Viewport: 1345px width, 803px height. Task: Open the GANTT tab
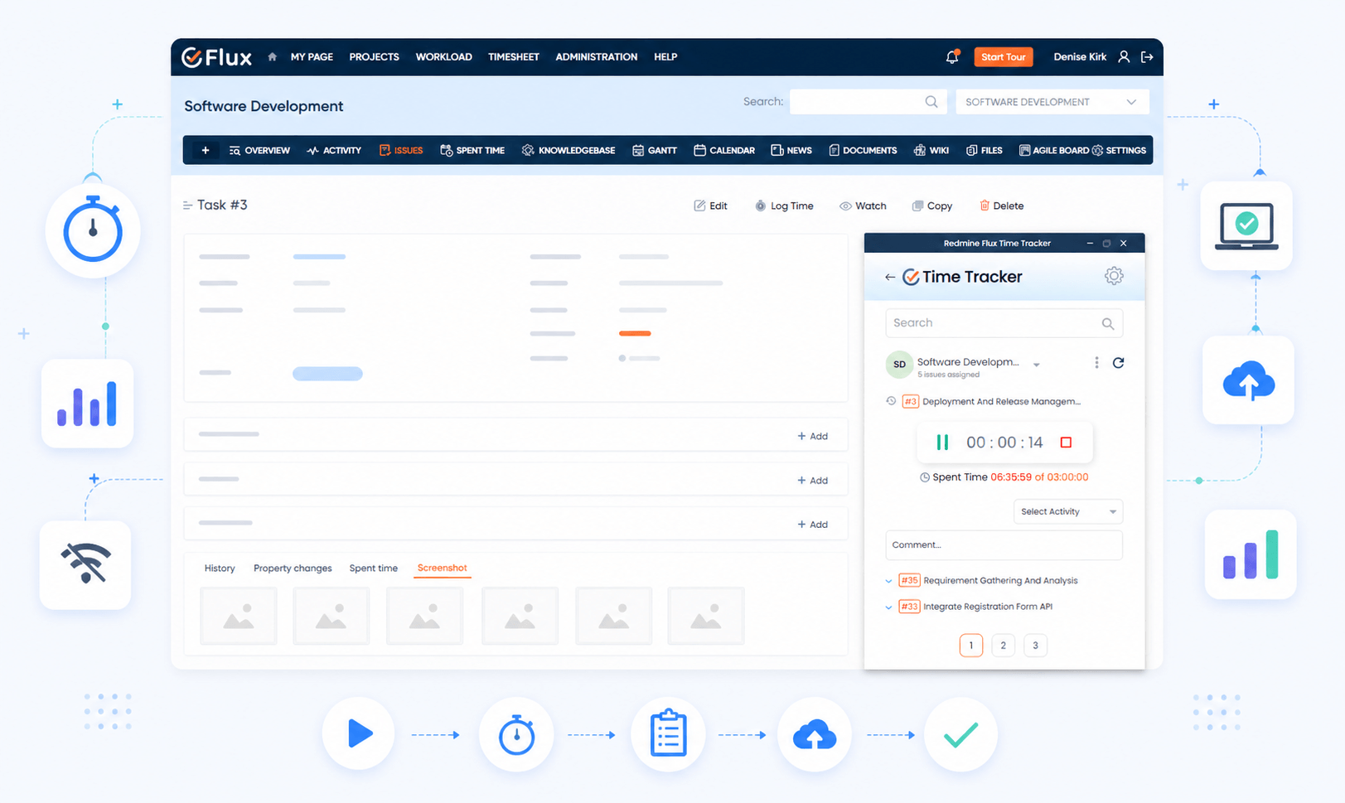(x=655, y=151)
